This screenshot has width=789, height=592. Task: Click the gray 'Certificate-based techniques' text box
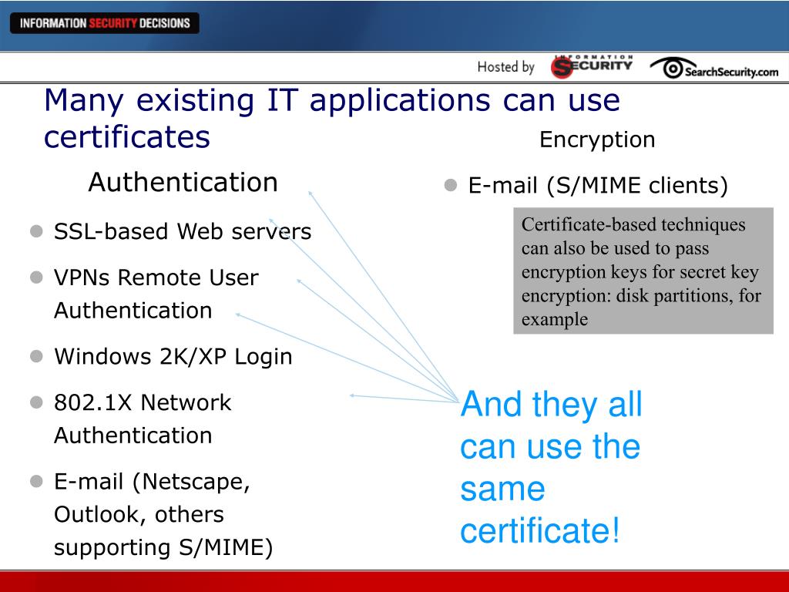click(x=643, y=271)
